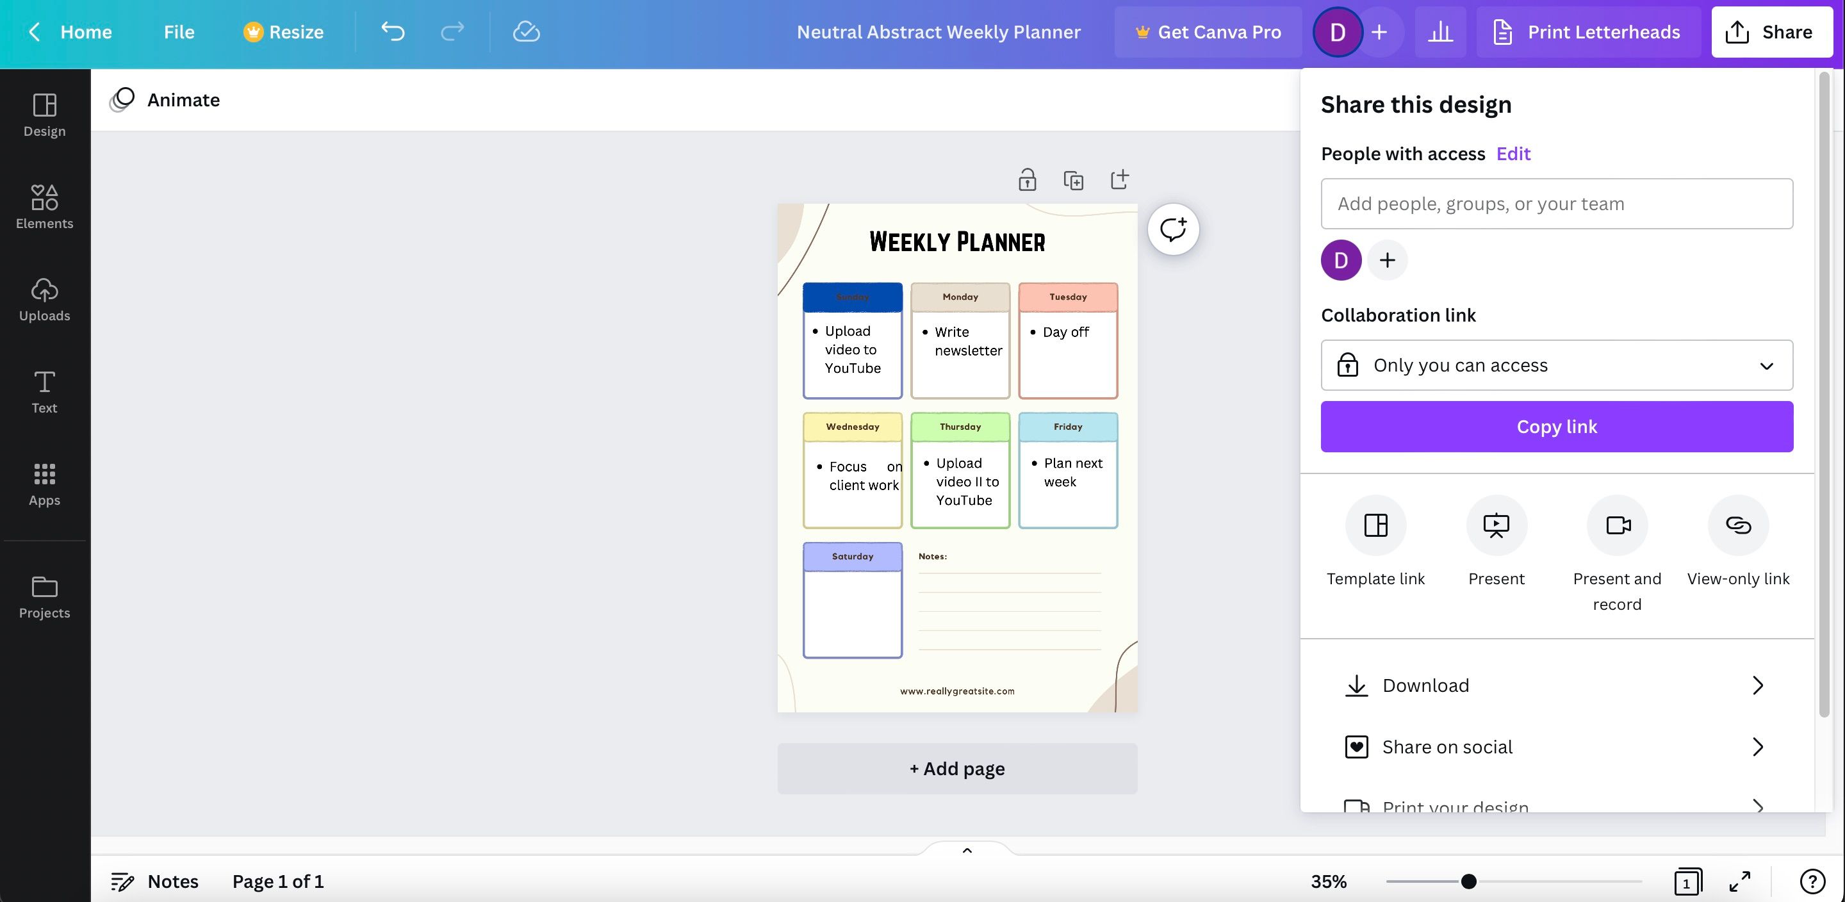Choose the View-only link option
Image resolution: width=1845 pixels, height=902 pixels.
point(1737,525)
